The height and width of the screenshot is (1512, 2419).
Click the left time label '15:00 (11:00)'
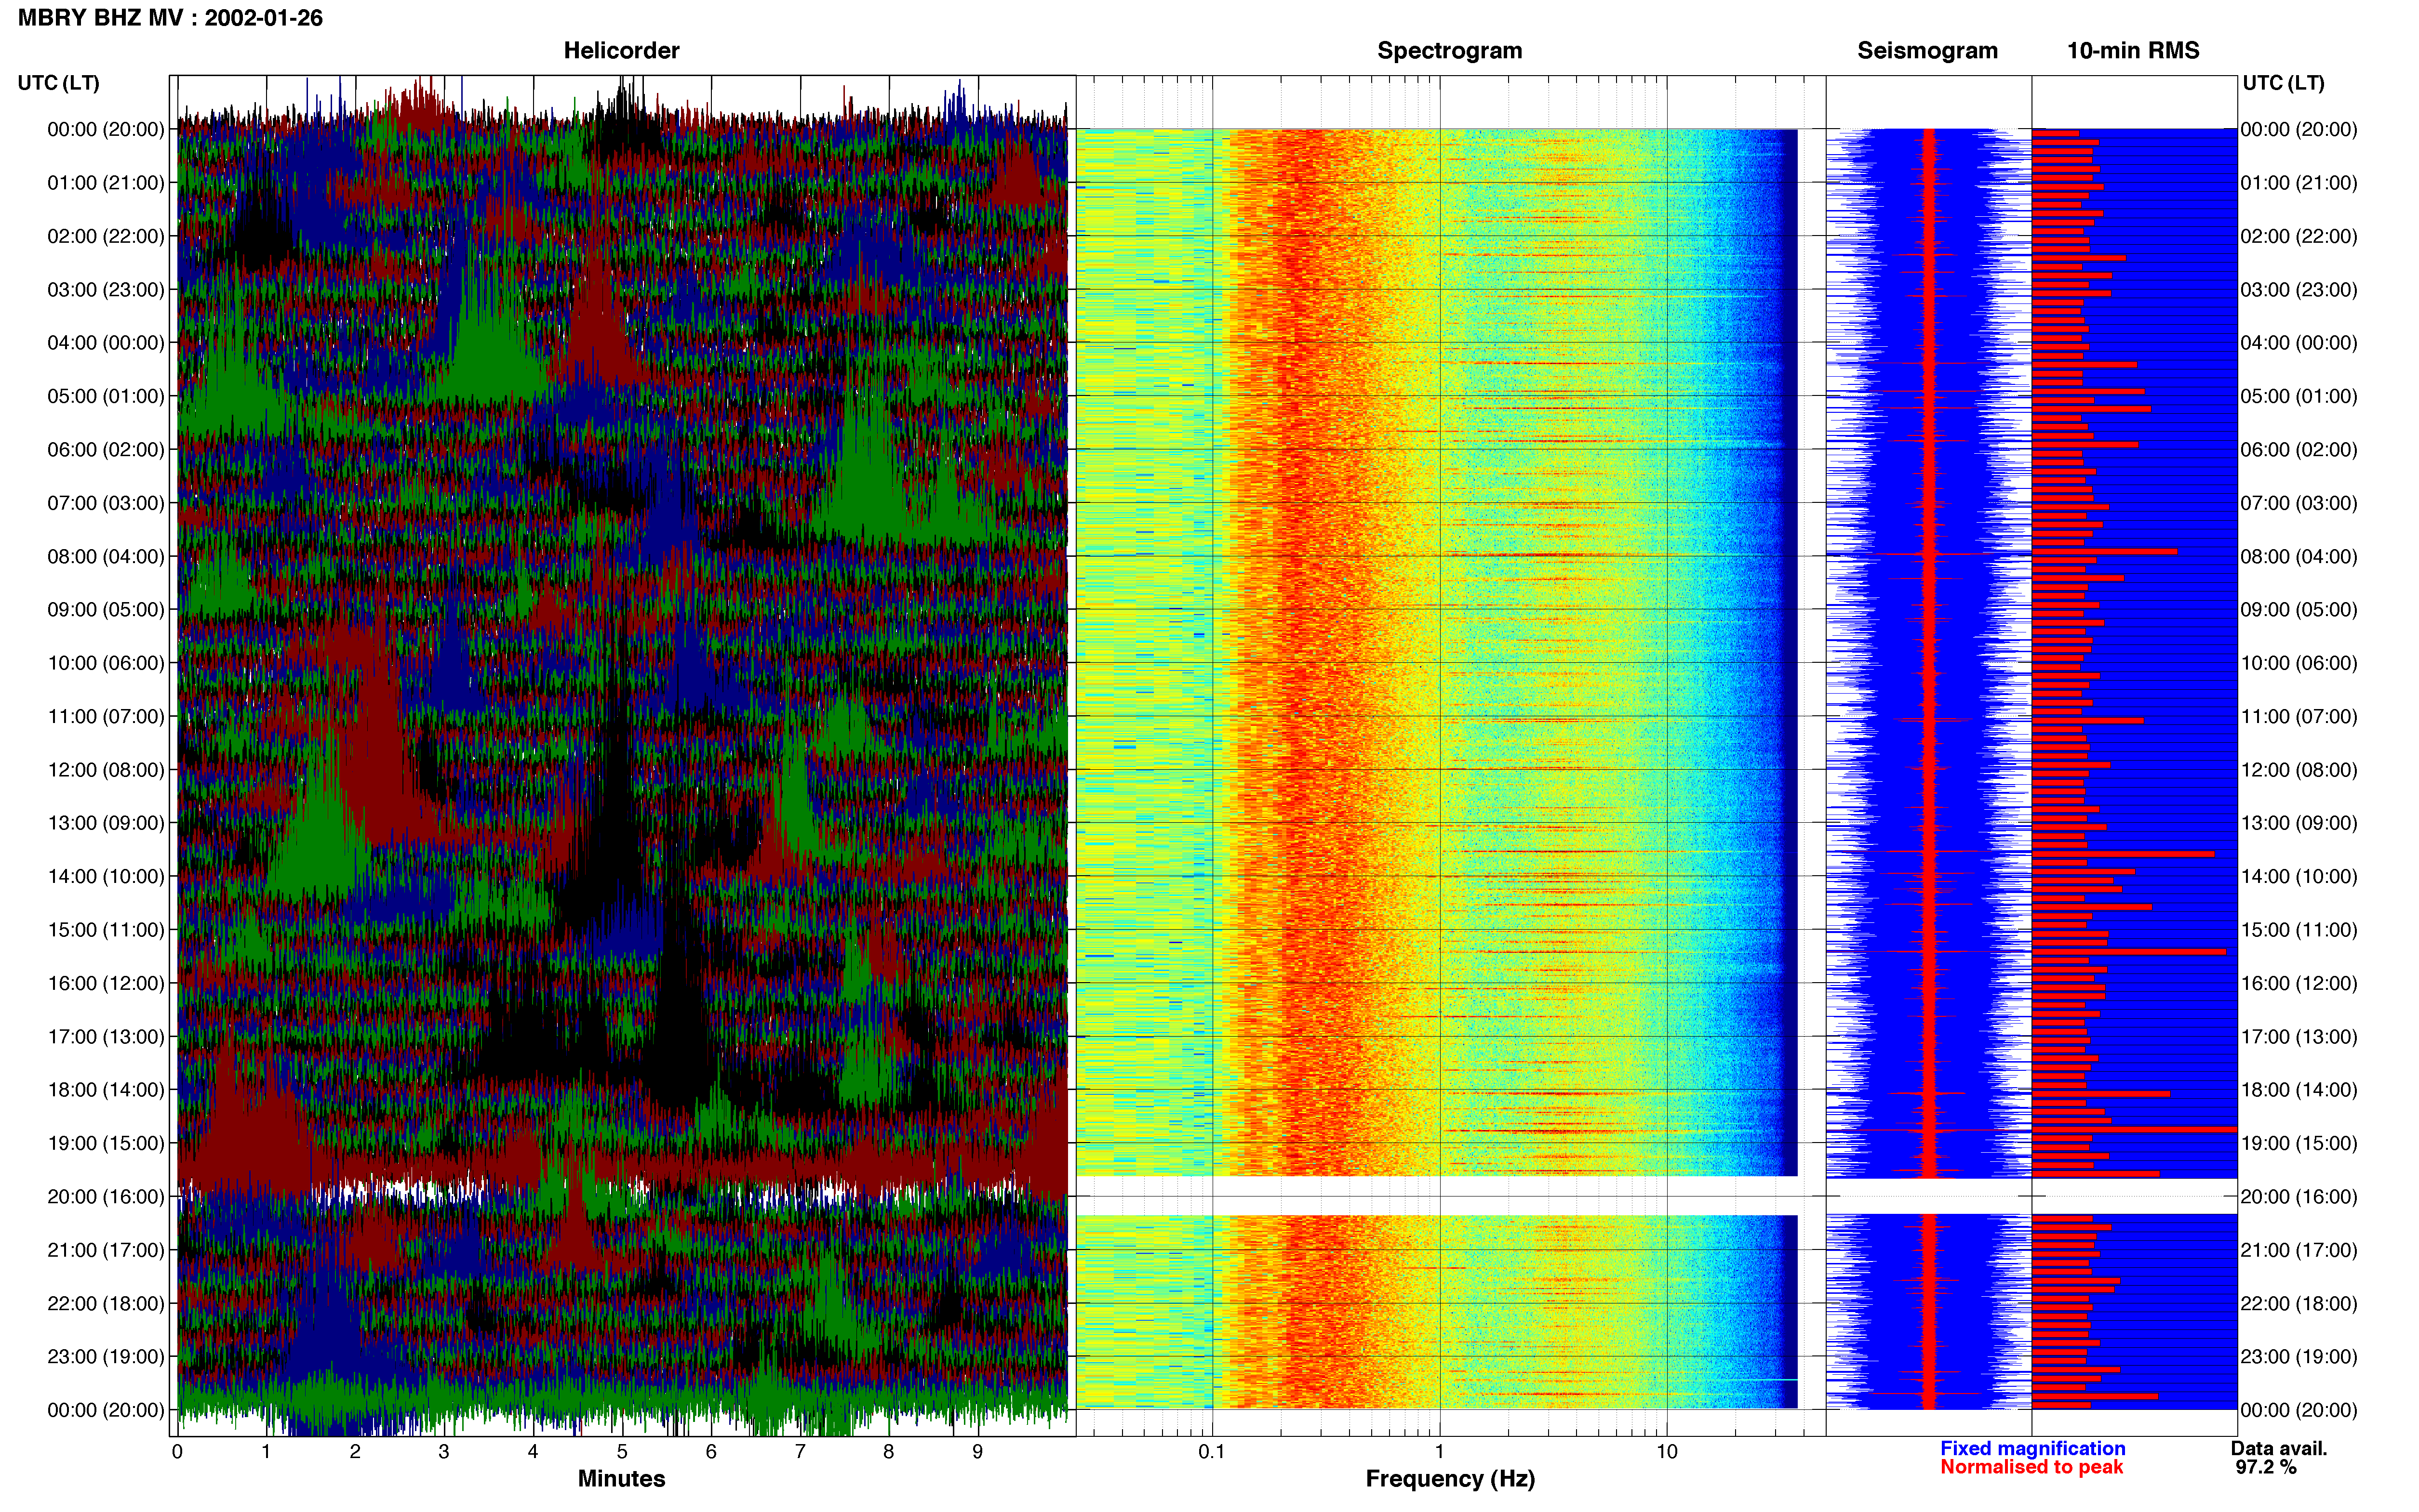[x=106, y=930]
